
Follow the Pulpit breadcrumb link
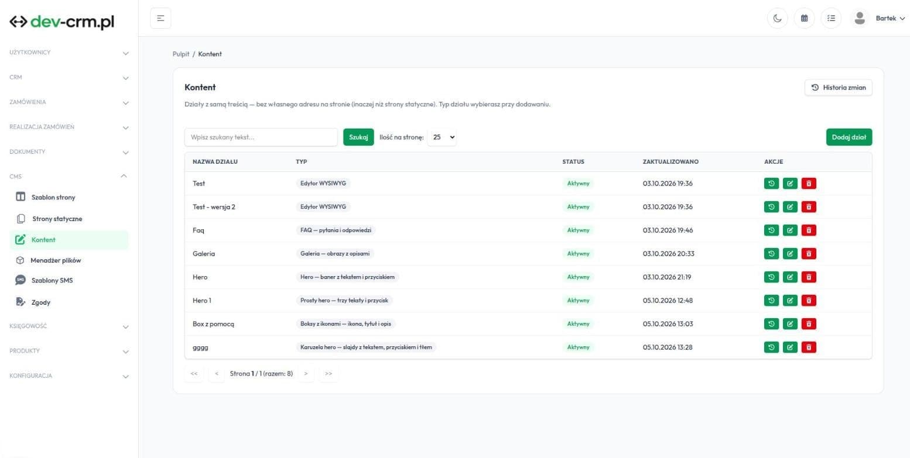click(181, 54)
